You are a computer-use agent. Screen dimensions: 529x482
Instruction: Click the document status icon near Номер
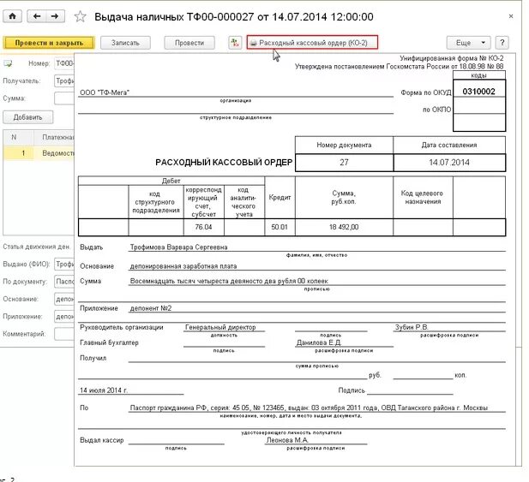[x=8, y=63]
